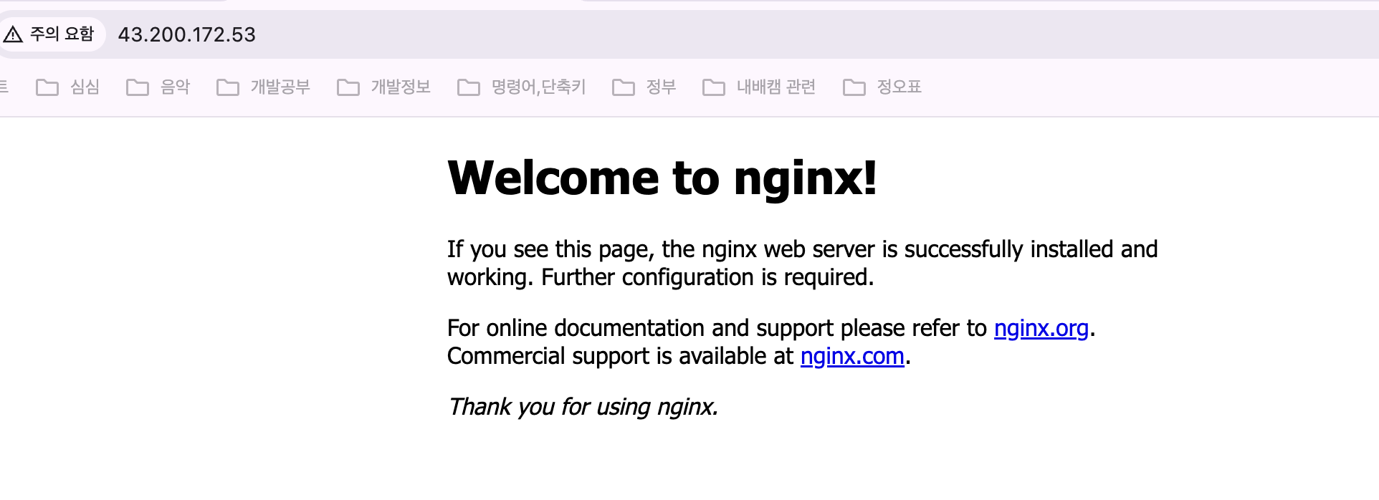1379x500 pixels.
Task: Open the 음악 bookmark folder icon
Action: tap(138, 87)
